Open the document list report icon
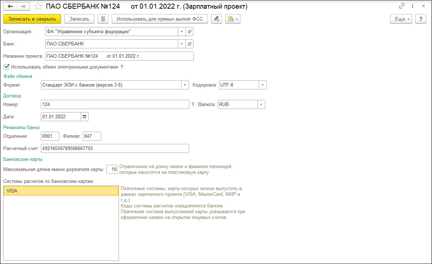The image size is (432, 264). pyautogui.click(x=103, y=19)
